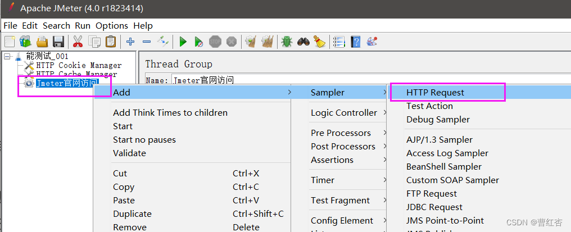Click the blue minus Collapse All icon
Image resolution: width=571 pixels, height=232 pixels.
[146, 42]
